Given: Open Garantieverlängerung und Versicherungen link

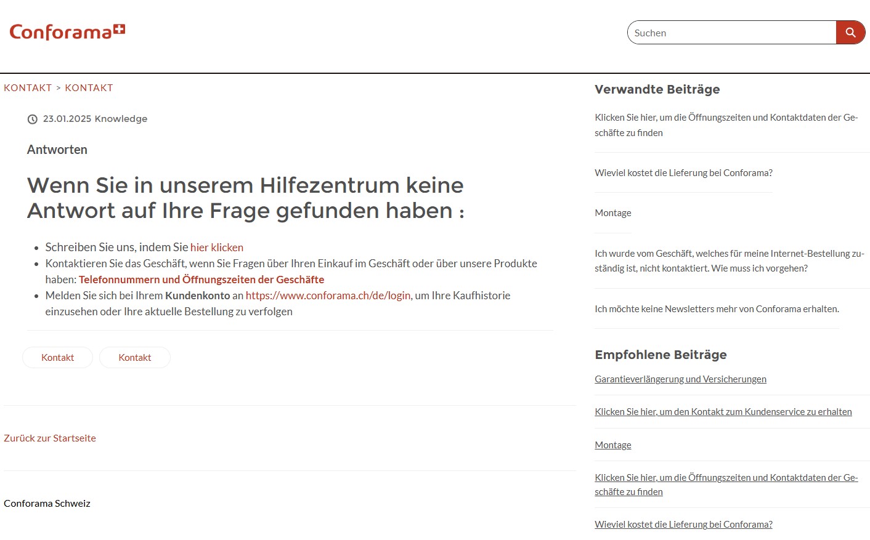Looking at the screenshot, I should coord(680,379).
